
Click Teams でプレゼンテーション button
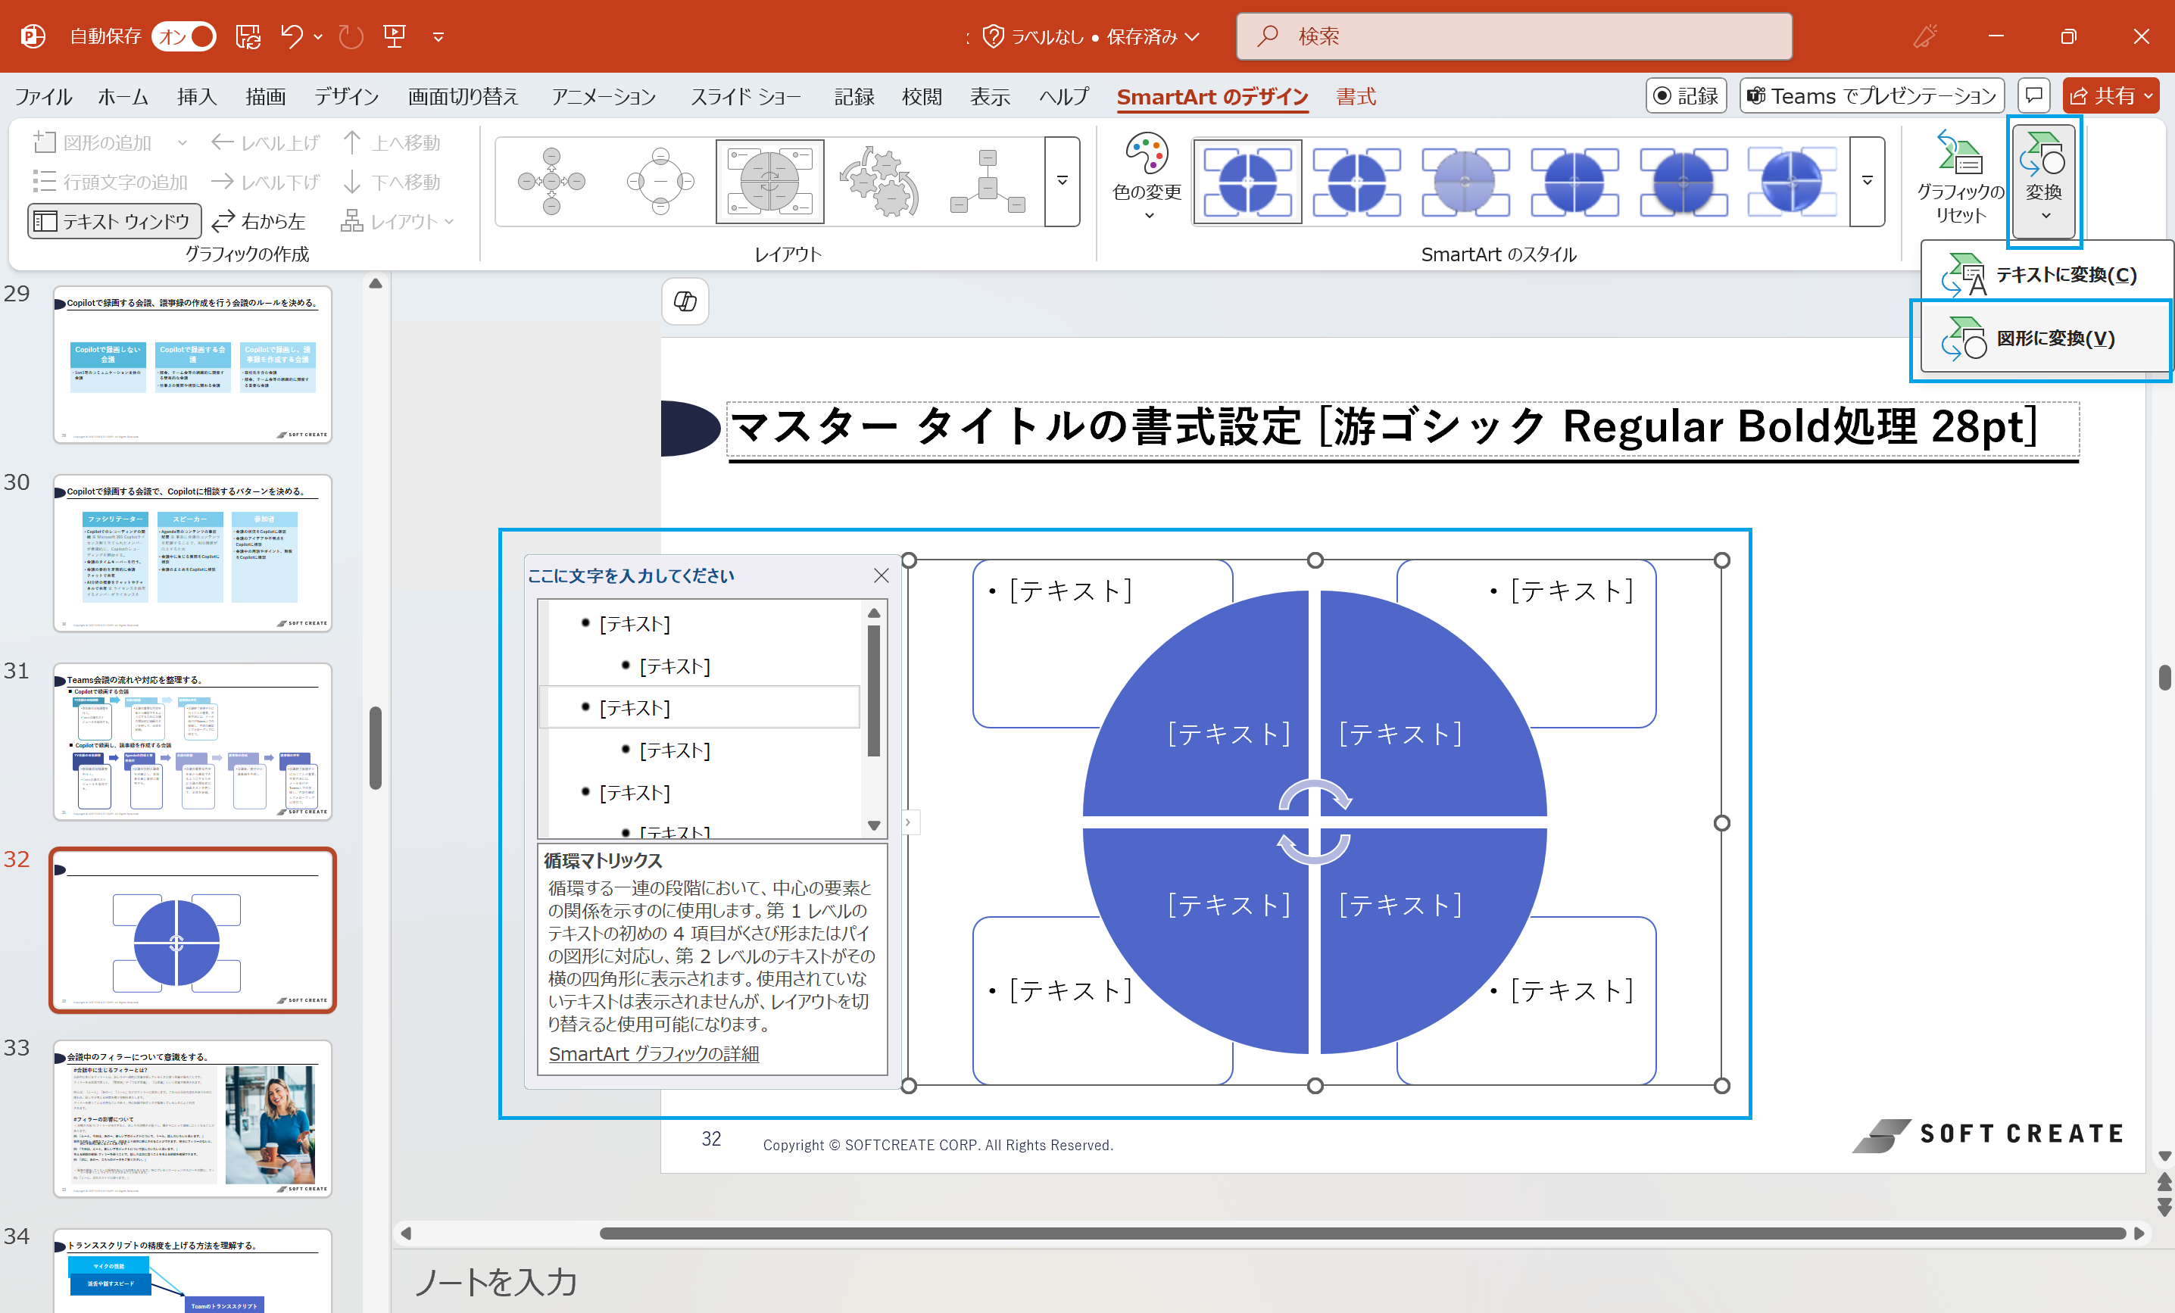tap(1871, 95)
